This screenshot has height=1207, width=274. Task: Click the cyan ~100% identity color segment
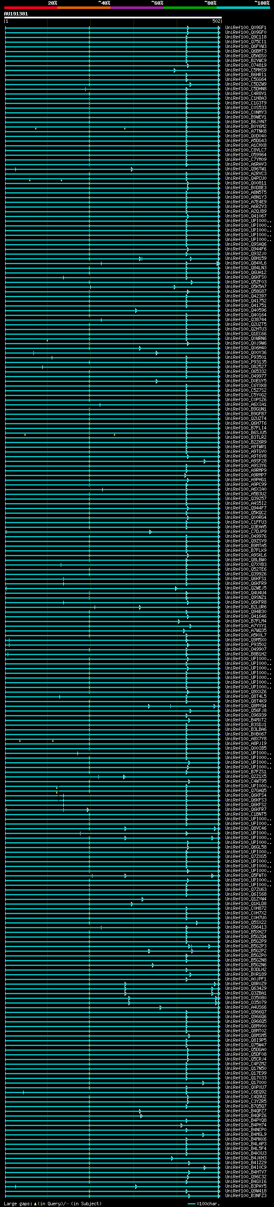click(x=244, y=8)
